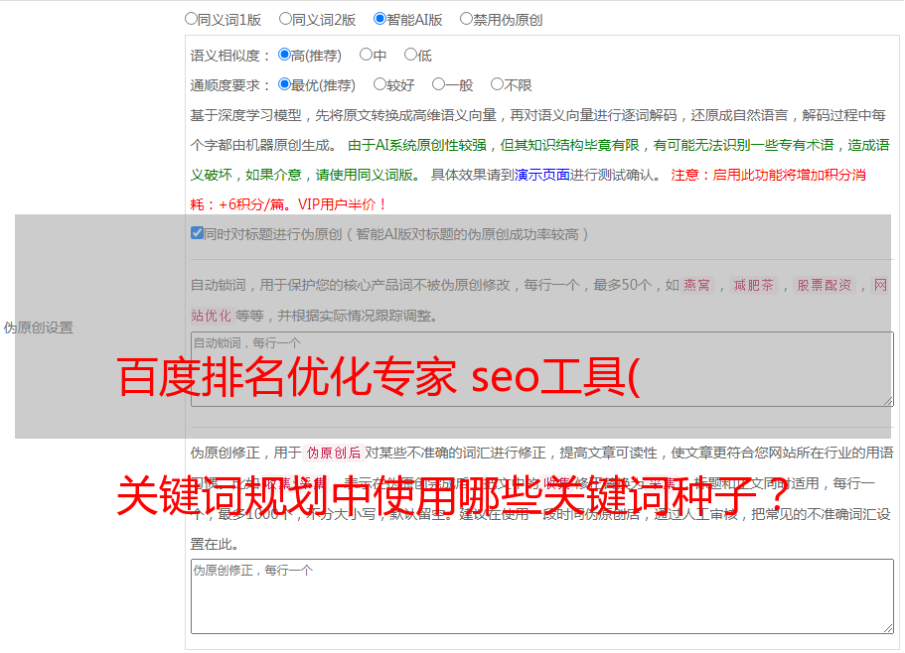905x653 pixels.
Task: Click the 伪原创设置 label
Action: tap(39, 327)
